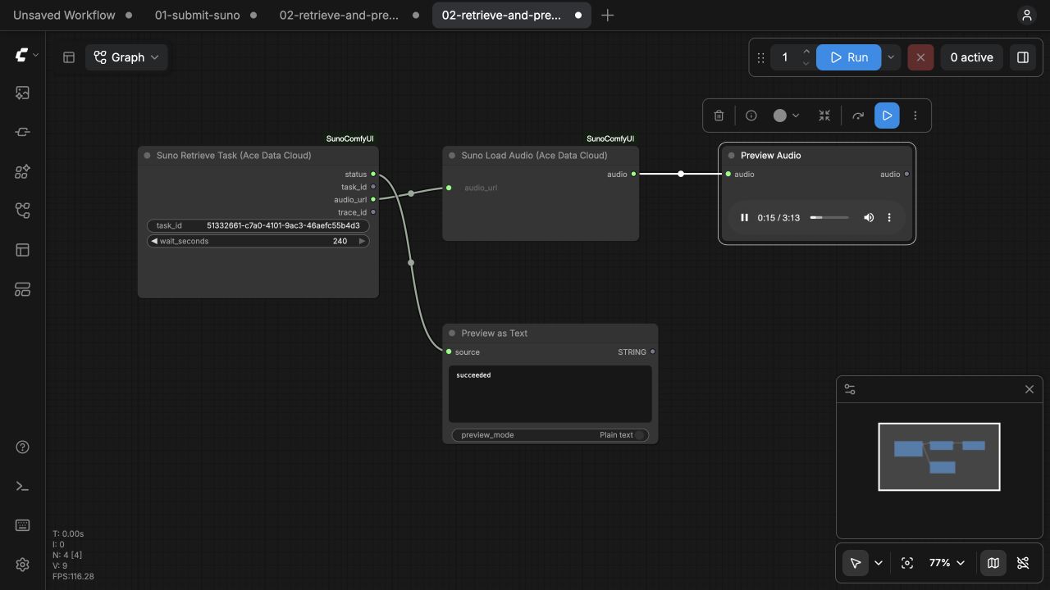Open the keyboard shortcuts panel
The width and height of the screenshot is (1050, 590).
tap(22, 525)
